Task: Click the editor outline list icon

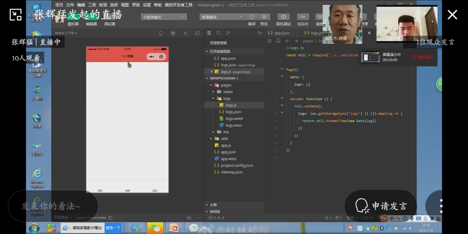Action: click(269, 41)
